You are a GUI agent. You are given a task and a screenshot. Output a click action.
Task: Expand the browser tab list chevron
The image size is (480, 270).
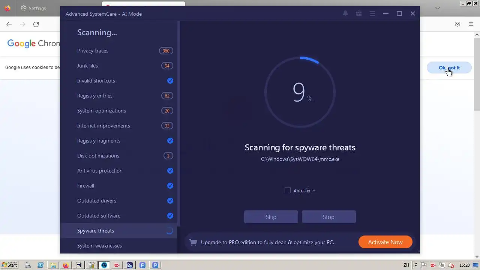(x=438, y=8)
